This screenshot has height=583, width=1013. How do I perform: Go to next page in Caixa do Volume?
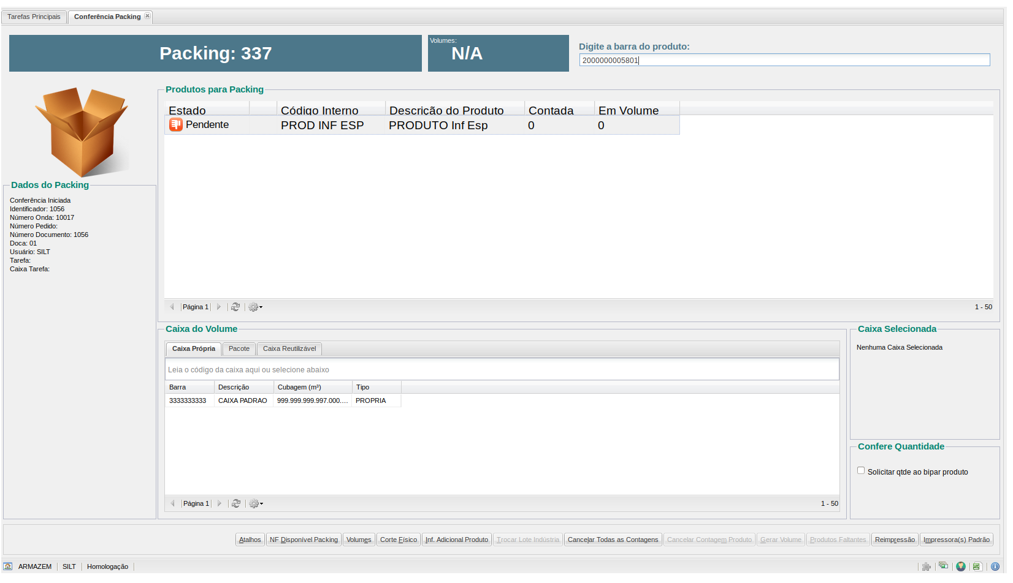(219, 503)
